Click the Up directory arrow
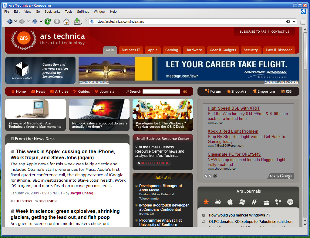This screenshot has height=238, width=310. tap(35, 21)
